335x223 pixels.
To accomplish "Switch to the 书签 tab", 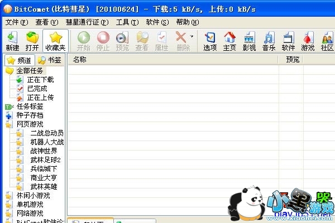I will 50,60.
